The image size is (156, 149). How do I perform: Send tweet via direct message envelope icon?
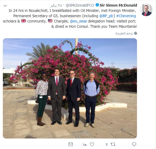click(x=71, y=144)
